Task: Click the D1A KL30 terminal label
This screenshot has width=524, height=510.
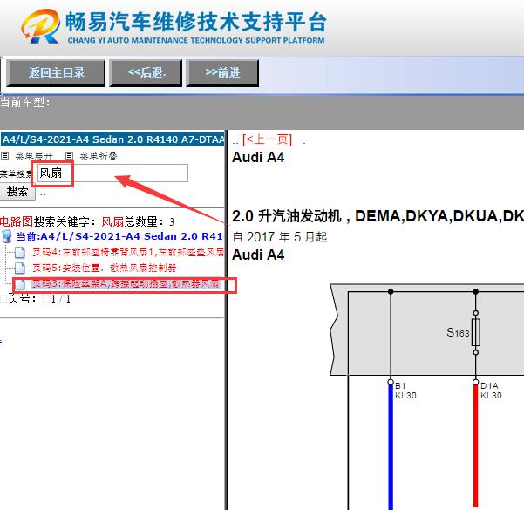Action: tap(491, 391)
